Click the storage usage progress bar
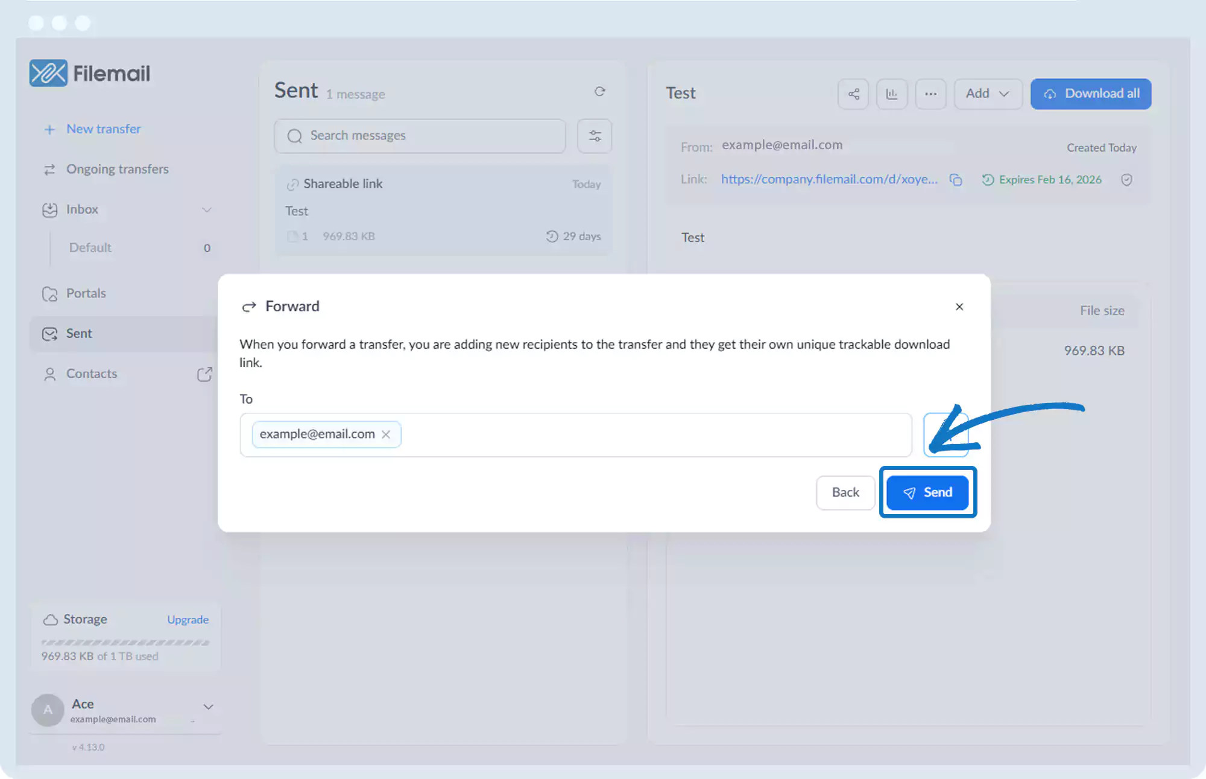Viewport: 1206px width, 779px height. pos(125,643)
